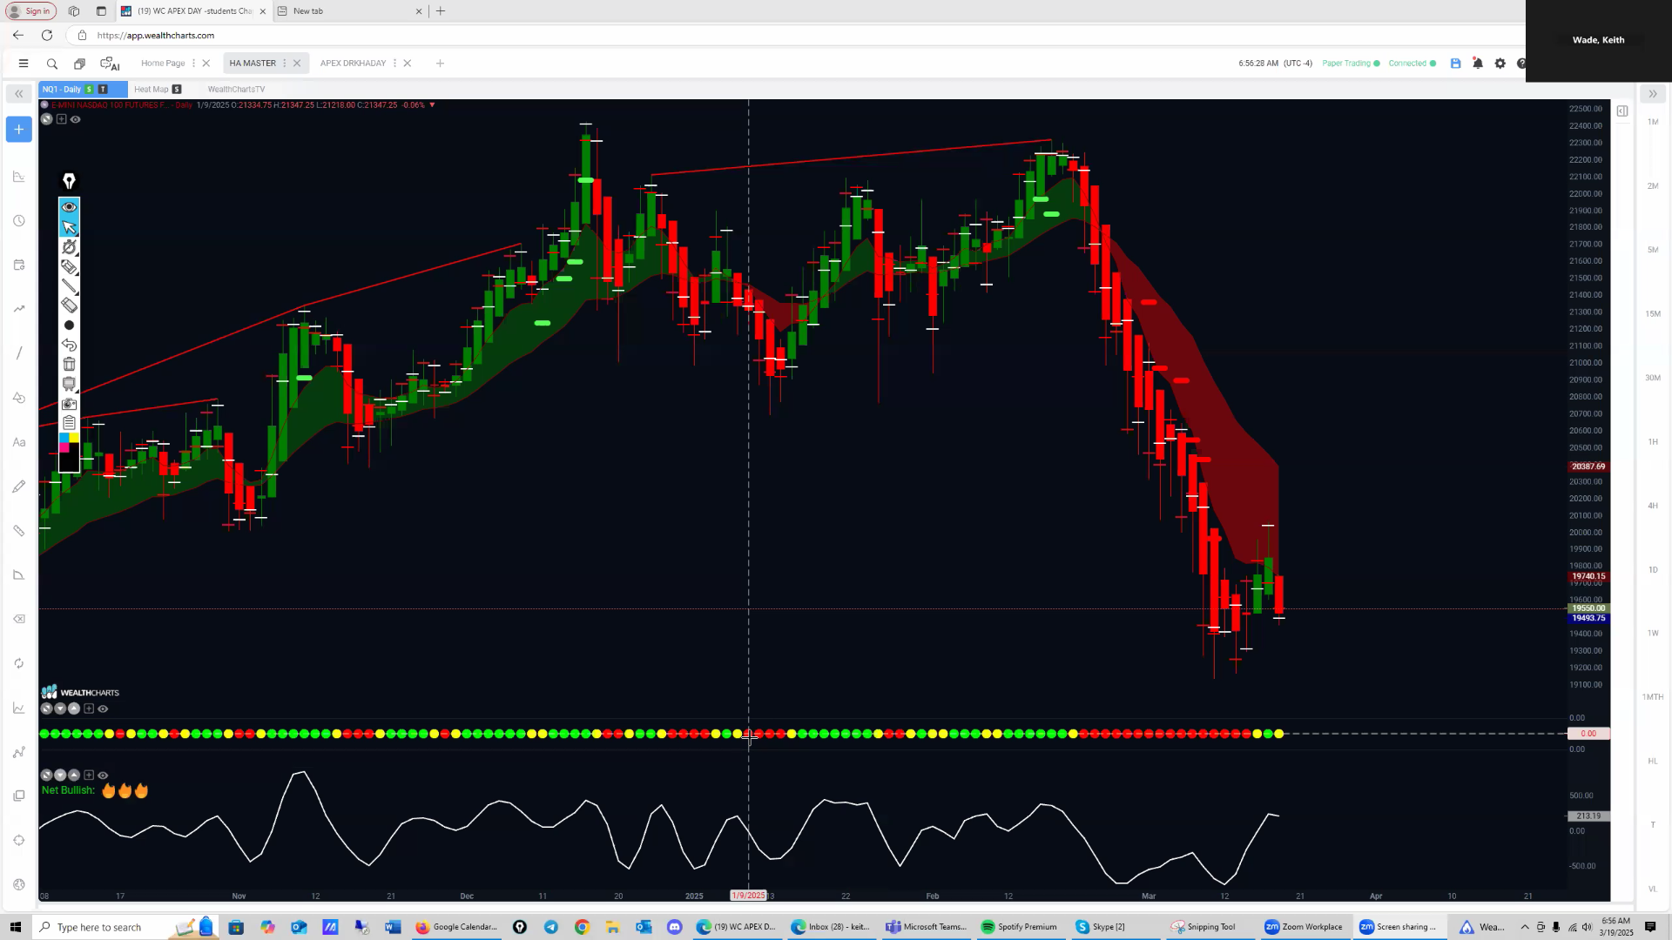Toggle main price panel visibility eye
This screenshot has height=940, width=1672.
[x=76, y=119]
